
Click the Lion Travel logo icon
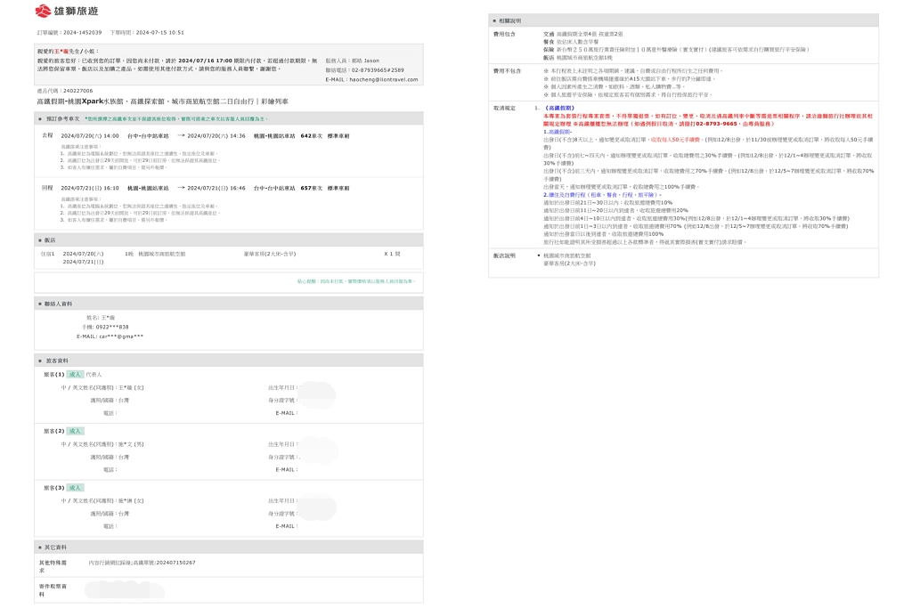[43, 11]
